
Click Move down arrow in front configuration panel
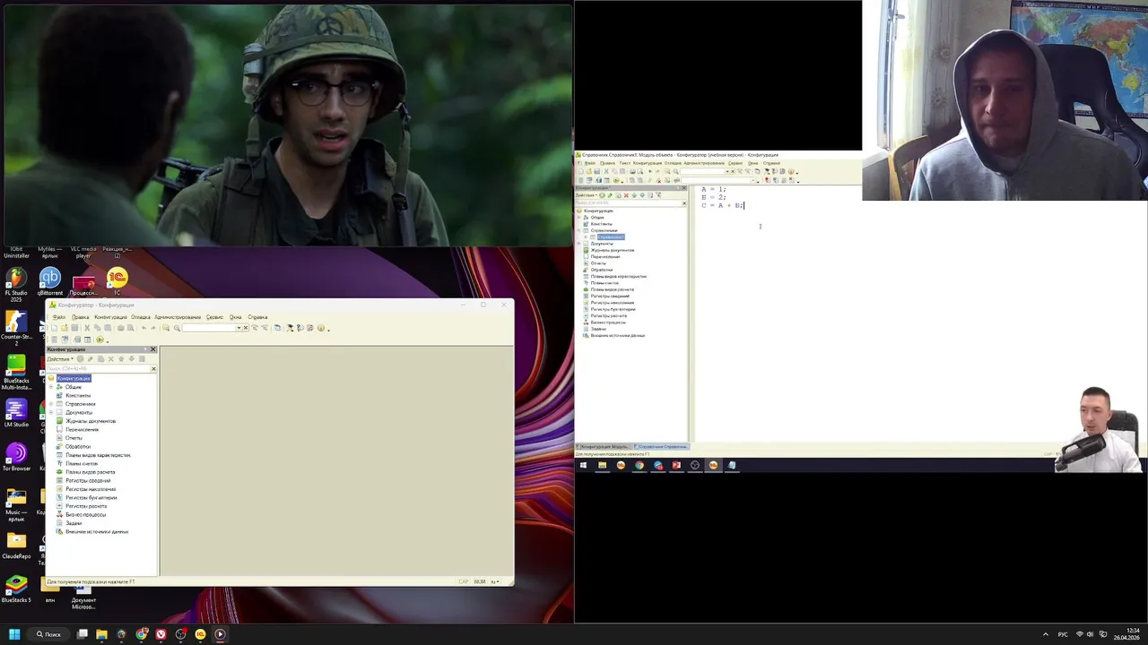[132, 358]
